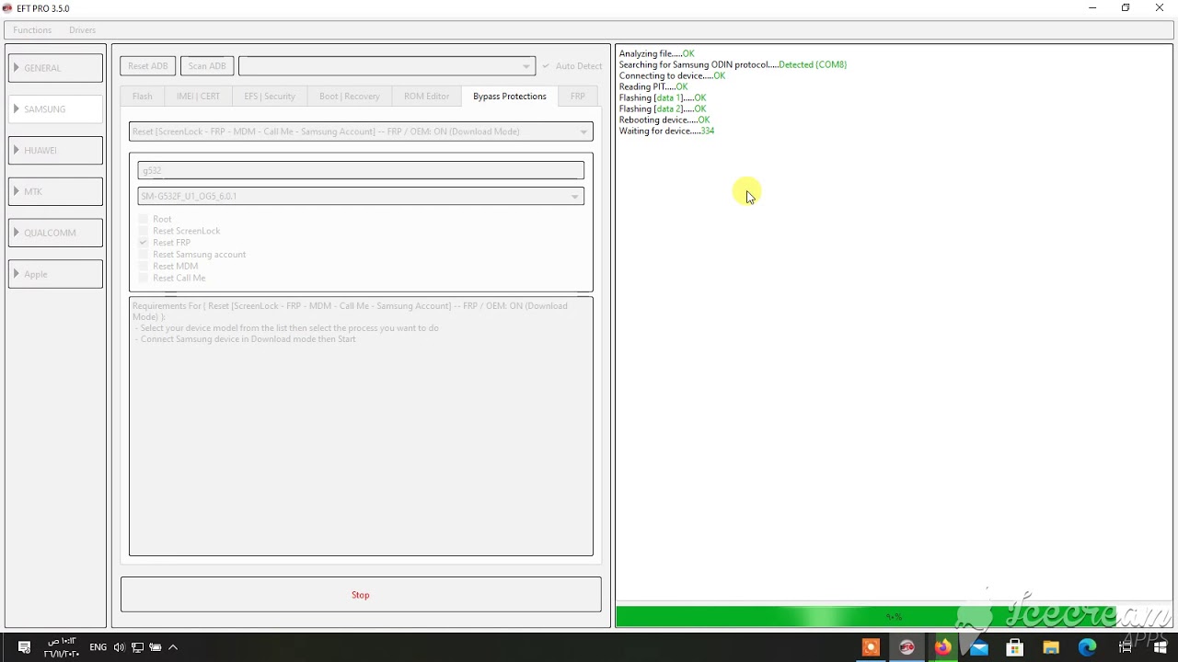This screenshot has width=1178, height=662.
Task: Switch the ENG input language indicator
Action: coord(98,647)
